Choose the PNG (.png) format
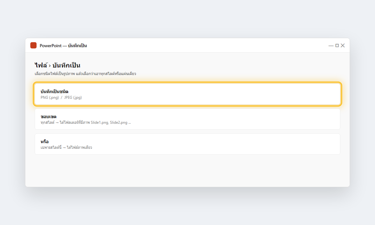The height and width of the screenshot is (225, 375). pyautogui.click(x=50, y=97)
